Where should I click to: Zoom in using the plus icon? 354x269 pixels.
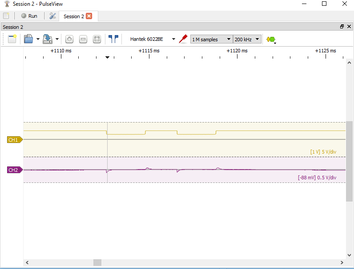[69, 39]
